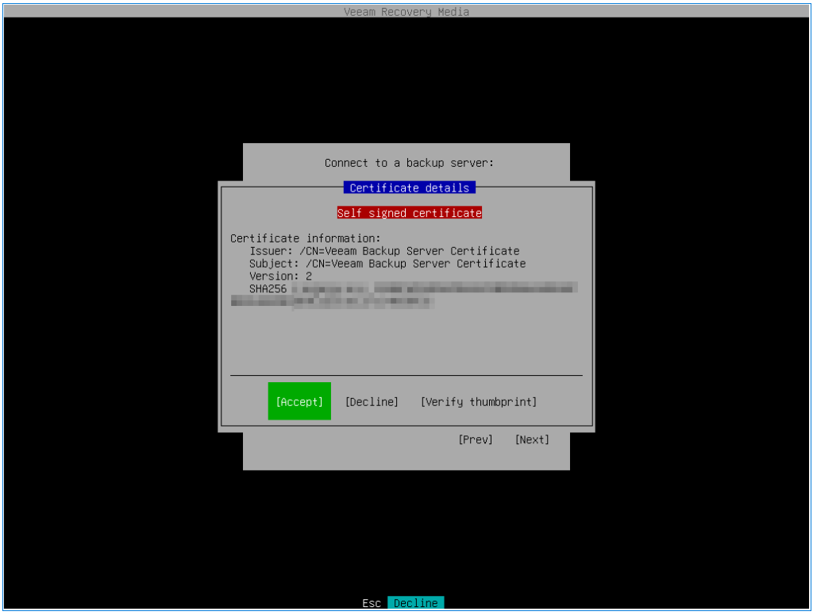813x615 pixels.
Task: Proceed with the Next button
Action: (x=532, y=439)
